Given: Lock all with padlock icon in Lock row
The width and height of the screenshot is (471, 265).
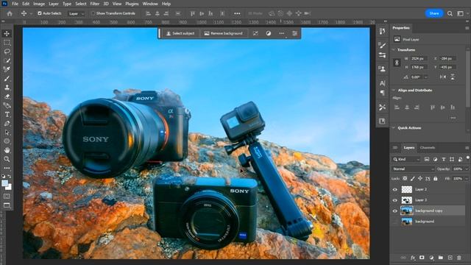Looking at the screenshot, I should (x=435, y=178).
